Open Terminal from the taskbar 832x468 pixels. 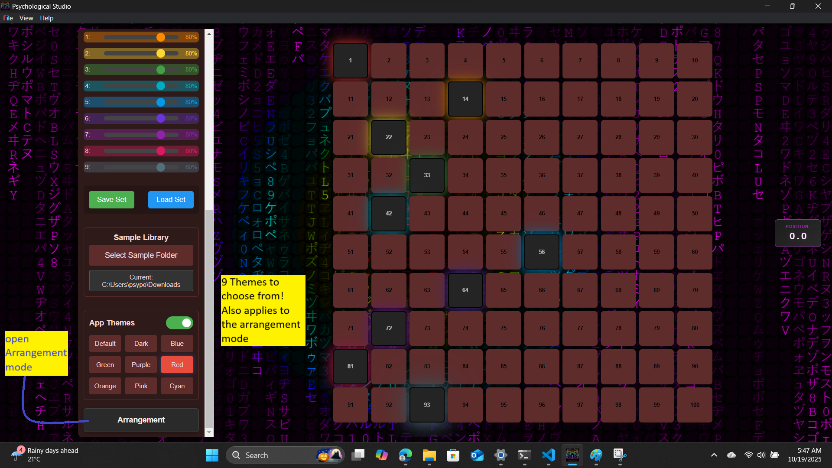pyautogui.click(x=524, y=455)
